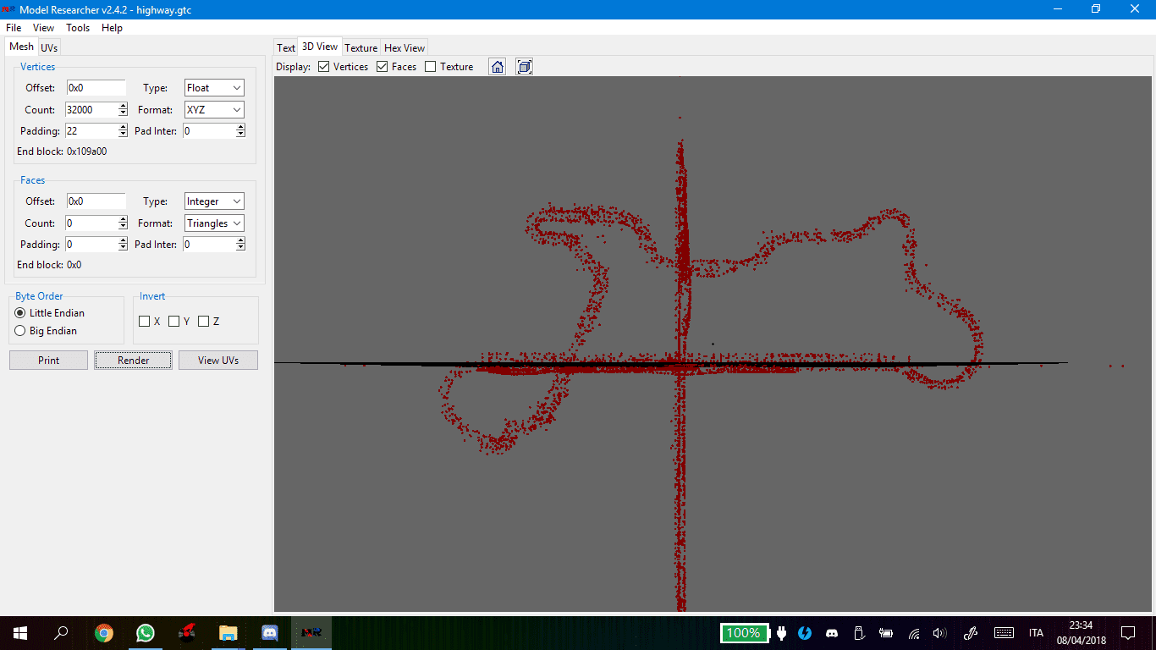
Task: Select the Model Researcher taskbar icon
Action: (x=311, y=632)
